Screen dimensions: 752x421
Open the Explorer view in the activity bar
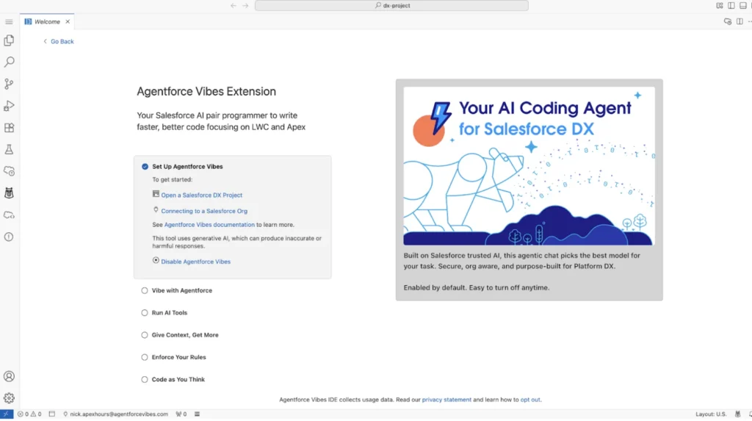(x=9, y=40)
